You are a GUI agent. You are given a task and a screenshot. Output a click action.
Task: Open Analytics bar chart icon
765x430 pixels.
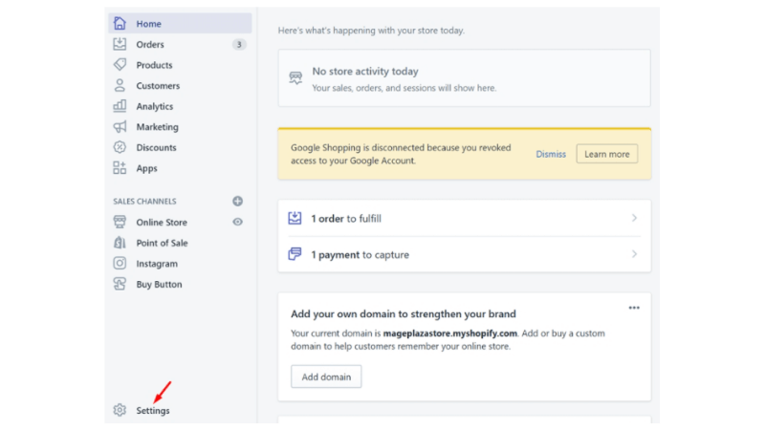(x=120, y=106)
